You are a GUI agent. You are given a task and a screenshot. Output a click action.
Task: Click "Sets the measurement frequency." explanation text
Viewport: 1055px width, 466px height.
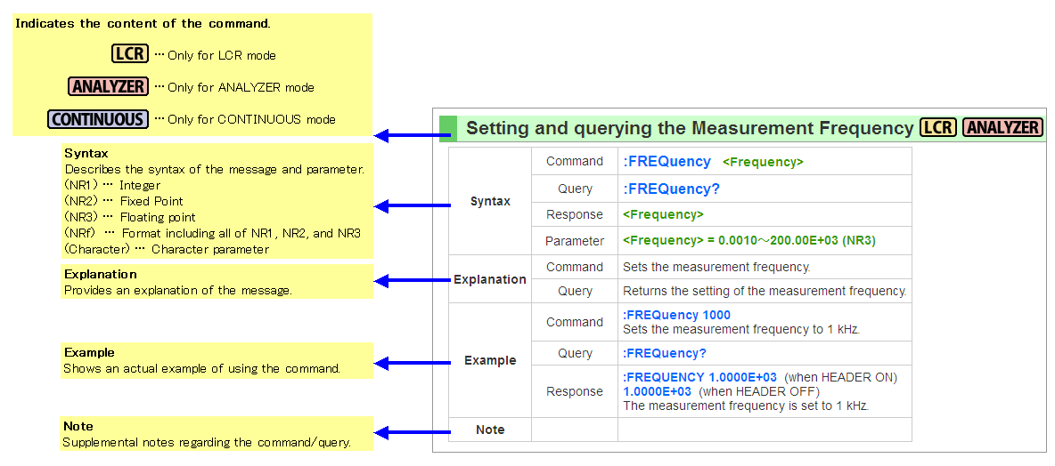(x=716, y=267)
